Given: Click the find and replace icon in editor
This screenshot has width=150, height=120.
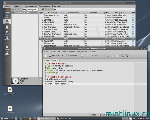Looking at the screenshot, I should pos(127,56).
